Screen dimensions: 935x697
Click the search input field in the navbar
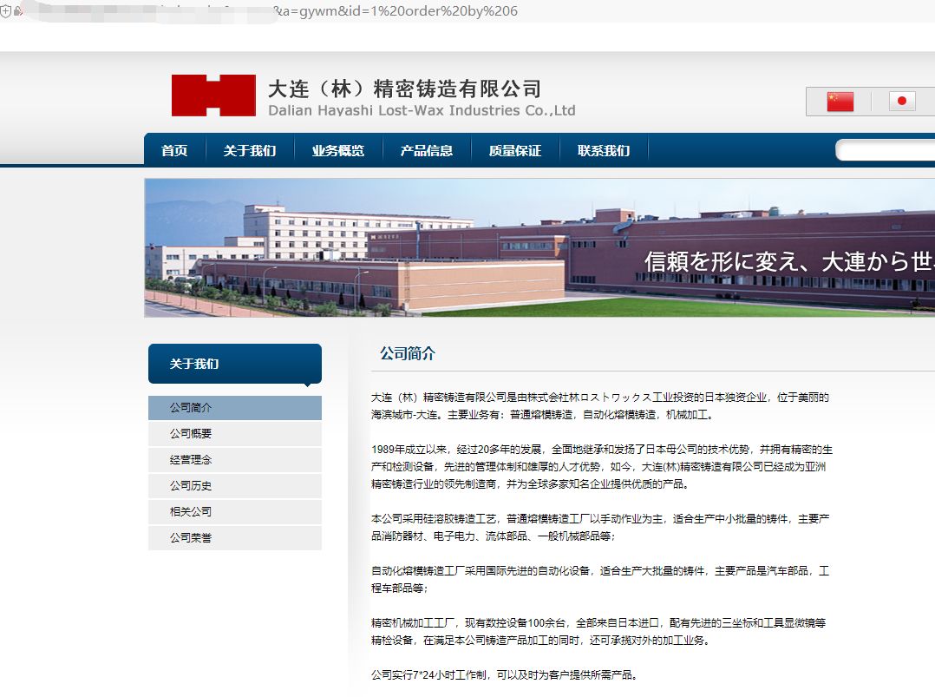point(886,150)
